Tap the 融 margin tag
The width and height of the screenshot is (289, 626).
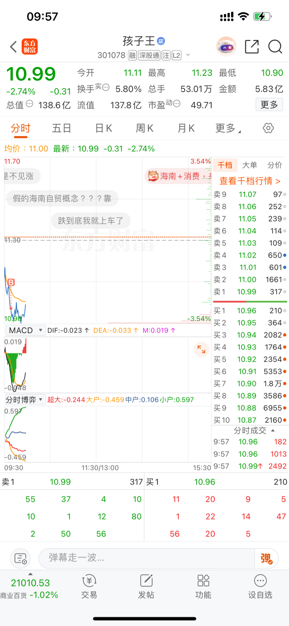tap(132, 55)
